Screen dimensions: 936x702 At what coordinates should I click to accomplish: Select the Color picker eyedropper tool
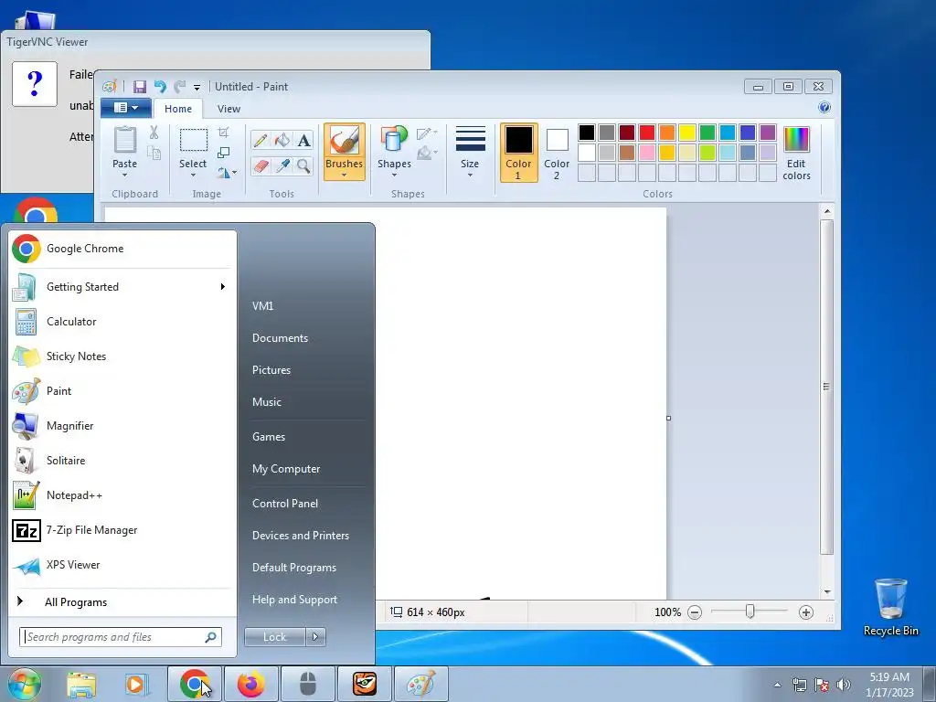[282, 165]
